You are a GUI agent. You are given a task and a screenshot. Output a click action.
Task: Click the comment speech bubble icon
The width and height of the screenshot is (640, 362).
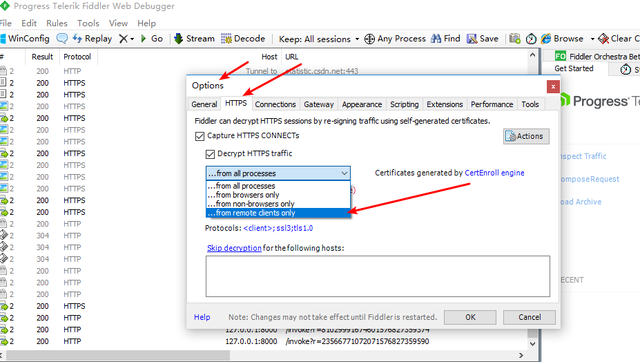pyautogui.click(x=62, y=39)
